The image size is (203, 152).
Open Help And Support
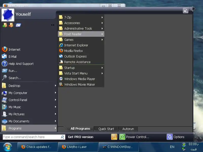pos(29,64)
